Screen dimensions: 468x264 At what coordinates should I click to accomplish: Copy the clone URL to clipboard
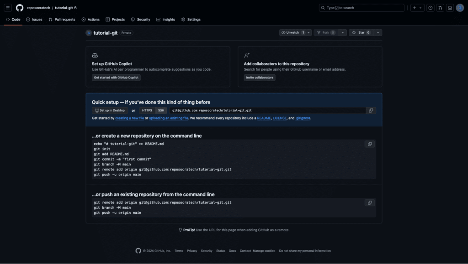point(371,110)
